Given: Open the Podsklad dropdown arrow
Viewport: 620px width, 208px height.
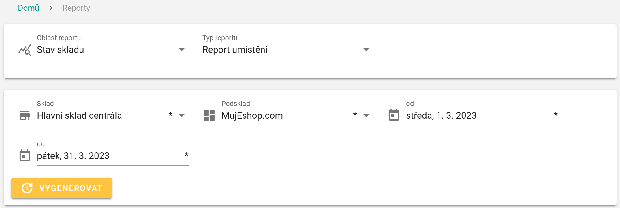Looking at the screenshot, I should point(366,116).
